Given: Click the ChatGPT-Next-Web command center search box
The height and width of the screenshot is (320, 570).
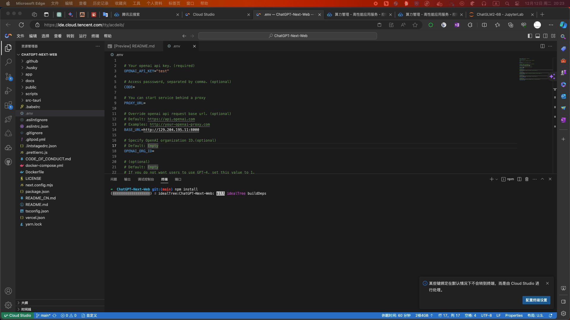Looking at the screenshot, I should [x=287, y=36].
